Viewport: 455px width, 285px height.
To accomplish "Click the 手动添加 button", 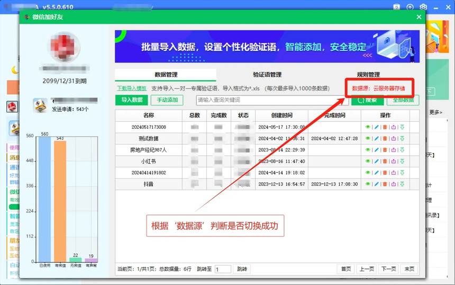I will pyautogui.click(x=167, y=100).
